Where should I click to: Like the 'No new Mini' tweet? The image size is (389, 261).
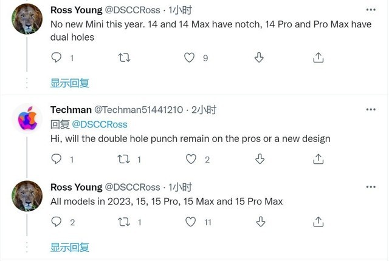(190, 58)
